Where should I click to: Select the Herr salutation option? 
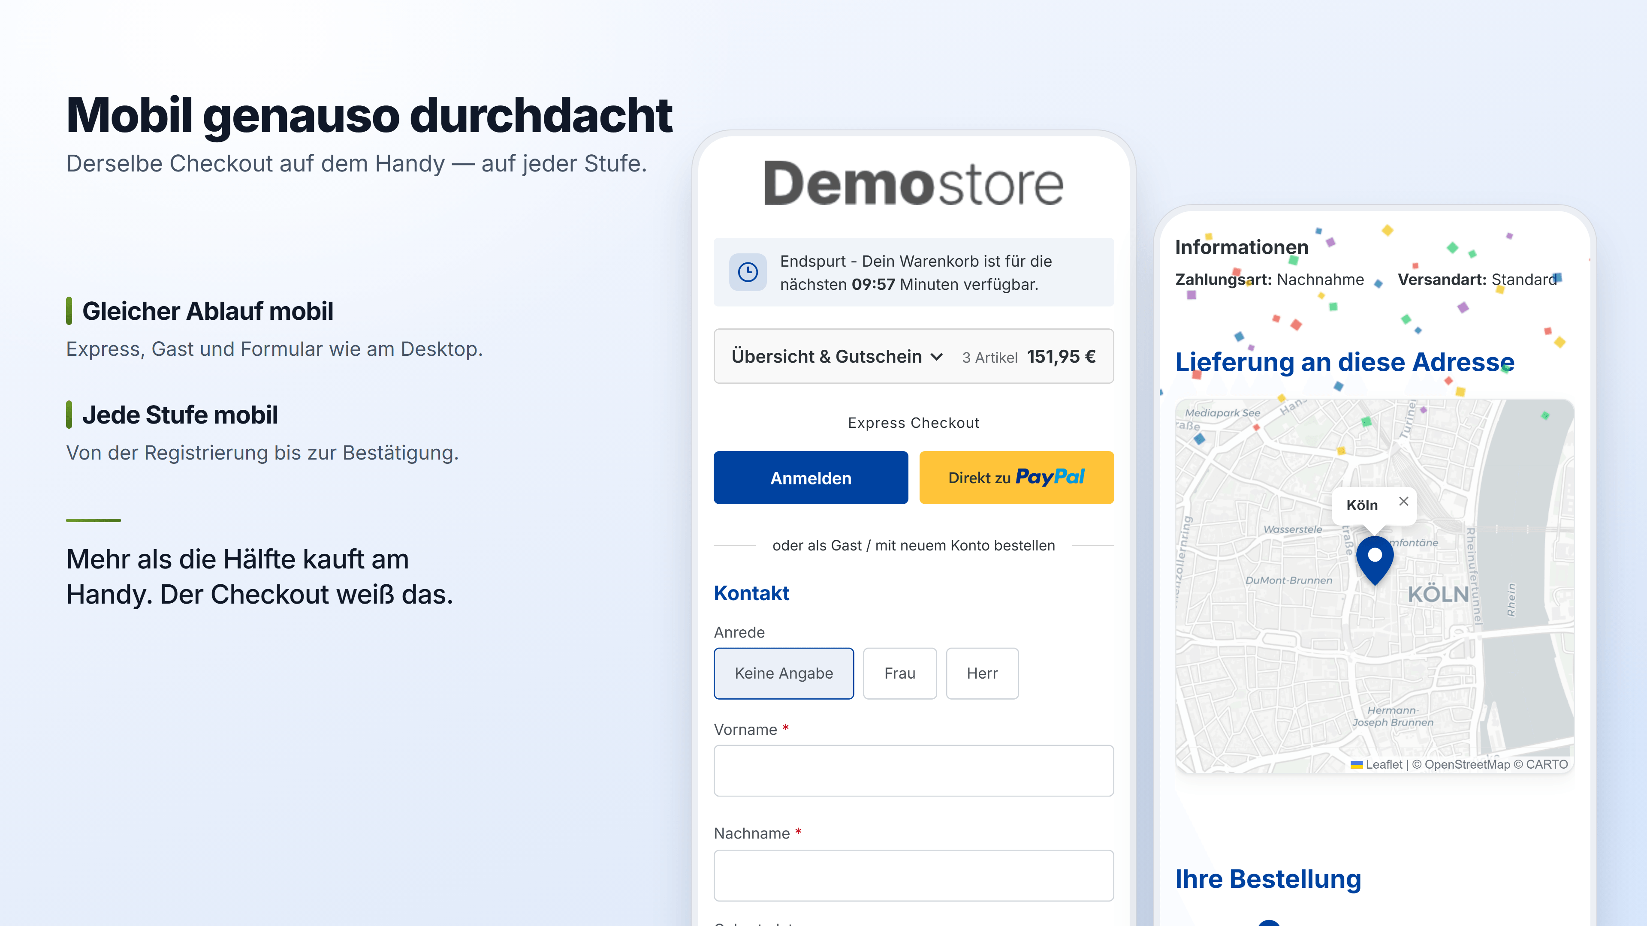982,673
